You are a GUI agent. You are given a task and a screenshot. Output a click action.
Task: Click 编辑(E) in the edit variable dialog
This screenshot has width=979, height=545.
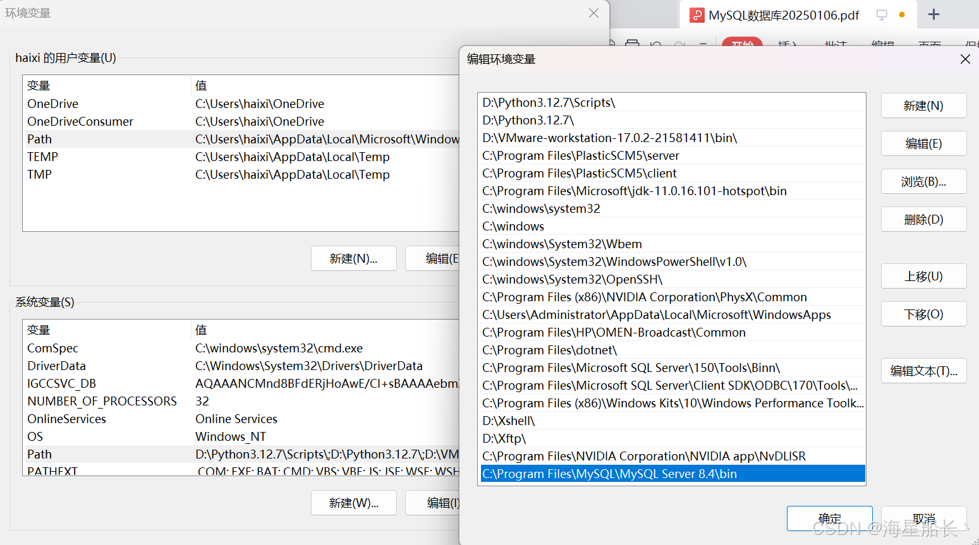[923, 143]
